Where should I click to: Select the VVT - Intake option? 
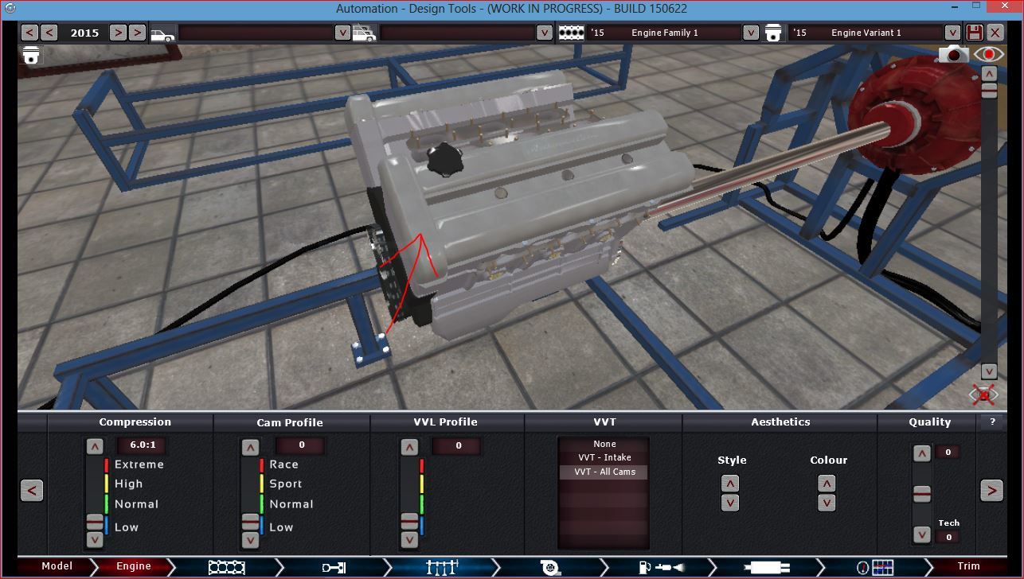[x=604, y=457]
